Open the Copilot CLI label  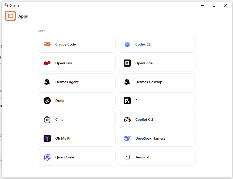pos(144,120)
